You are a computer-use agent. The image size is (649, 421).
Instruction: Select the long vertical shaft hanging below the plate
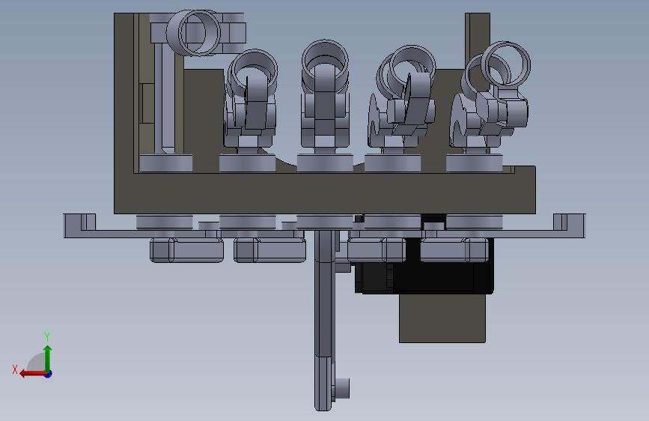[323, 321]
